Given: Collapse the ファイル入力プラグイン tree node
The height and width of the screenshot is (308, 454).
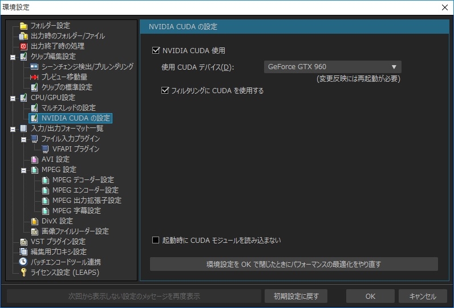Looking at the screenshot, I should [x=23, y=140].
